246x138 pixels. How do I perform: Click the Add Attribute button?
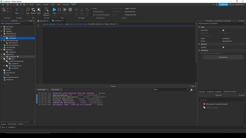[223, 57]
